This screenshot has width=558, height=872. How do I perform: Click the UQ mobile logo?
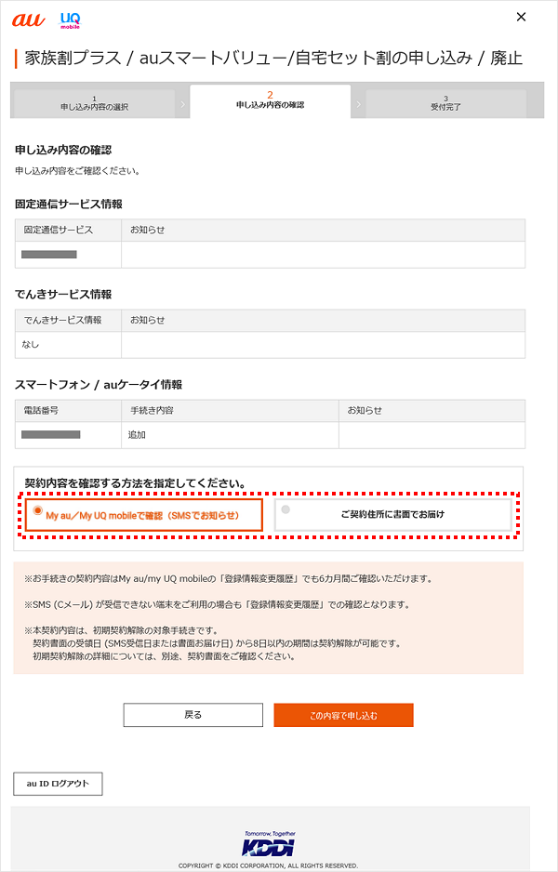click(70, 20)
